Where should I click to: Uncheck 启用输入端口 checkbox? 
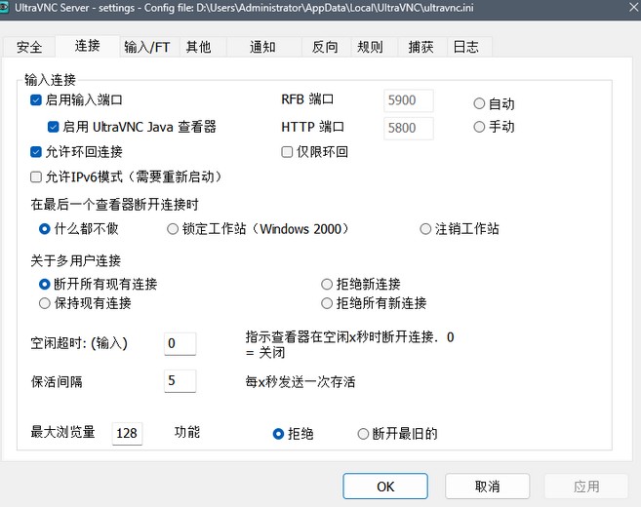[x=36, y=100]
